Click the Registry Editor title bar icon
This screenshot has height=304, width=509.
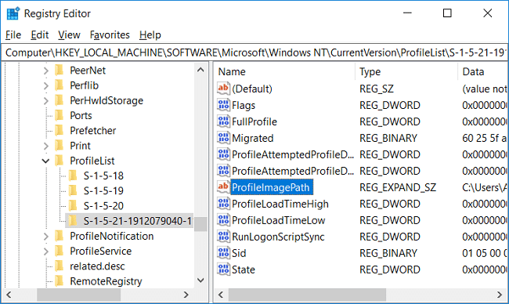(13, 13)
